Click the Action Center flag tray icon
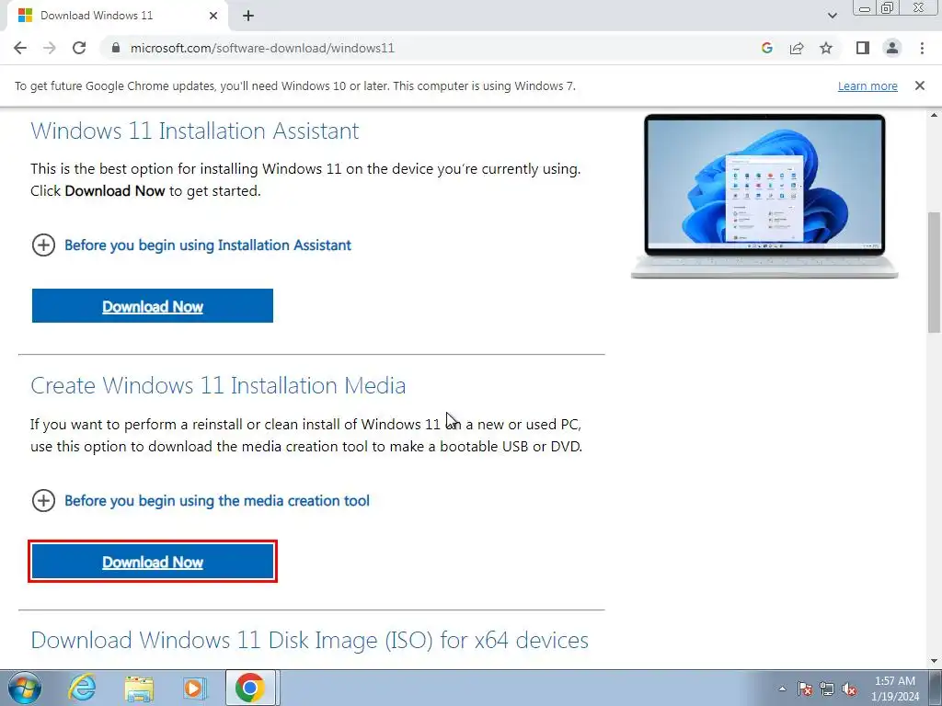Screen dimensions: 942x706 (805, 689)
